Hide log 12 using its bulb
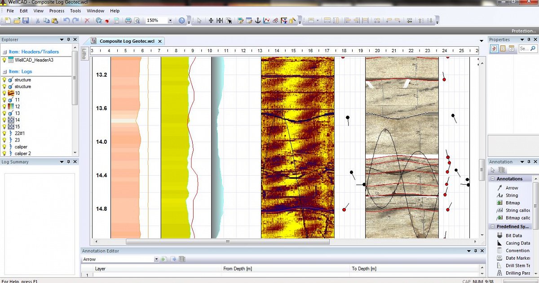Screen dimensions: 539x283 pos(4,106)
